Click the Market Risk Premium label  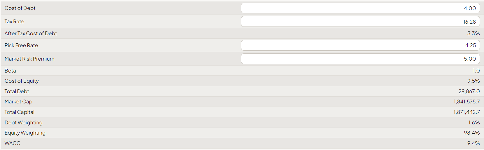coord(29,59)
